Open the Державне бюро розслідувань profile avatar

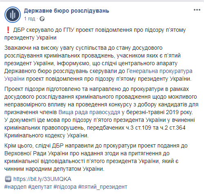pos(13,15)
